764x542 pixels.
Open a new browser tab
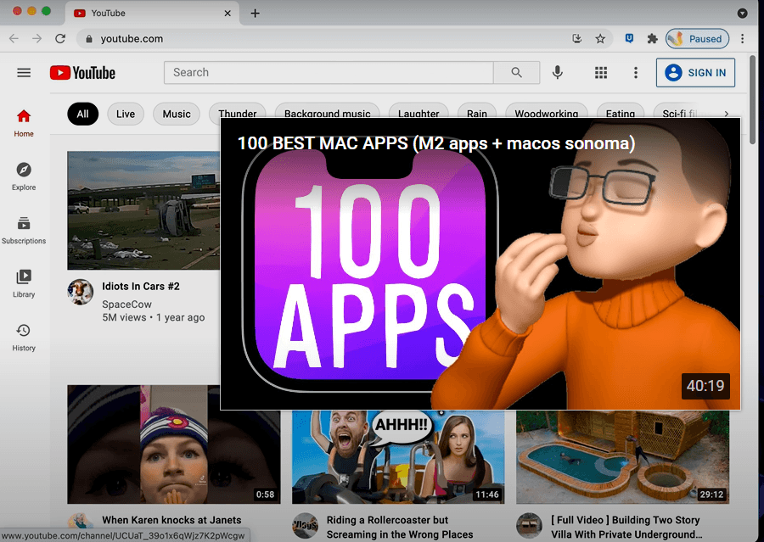(255, 14)
